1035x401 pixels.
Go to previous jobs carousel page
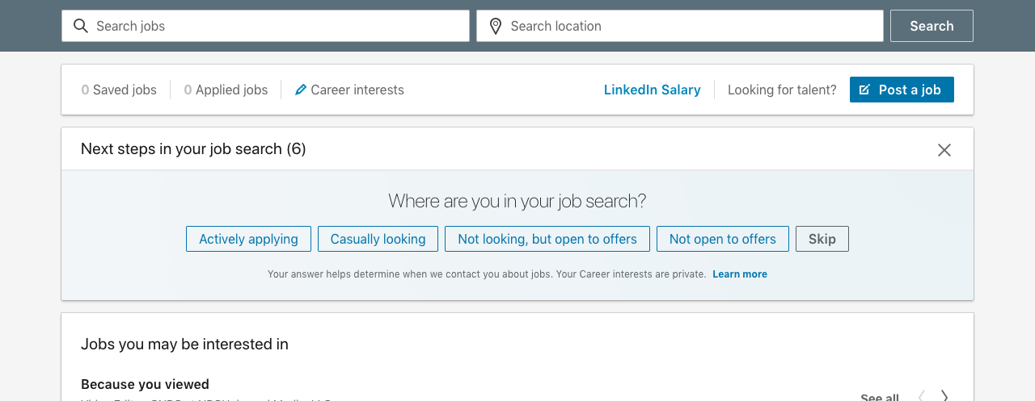click(x=921, y=395)
